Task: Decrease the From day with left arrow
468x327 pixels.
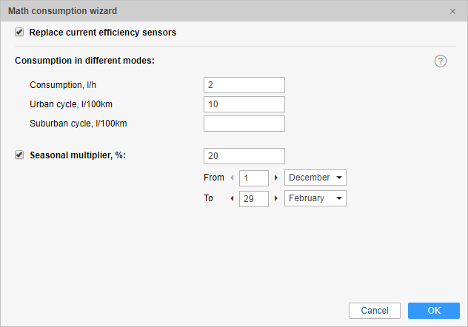Action: click(231, 178)
